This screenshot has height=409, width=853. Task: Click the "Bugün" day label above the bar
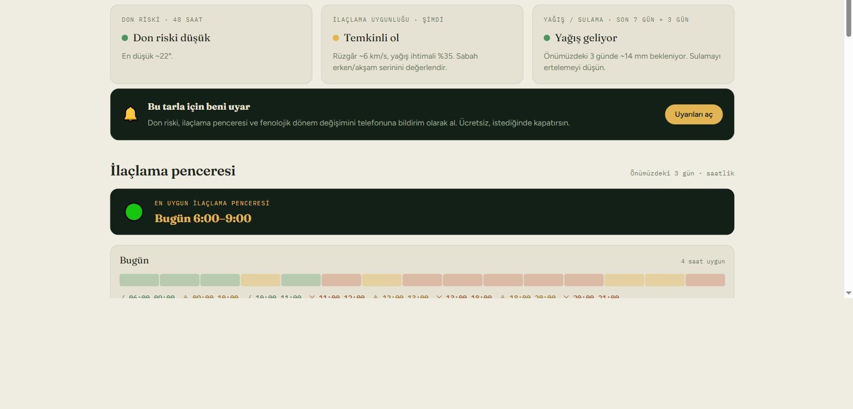coord(134,261)
